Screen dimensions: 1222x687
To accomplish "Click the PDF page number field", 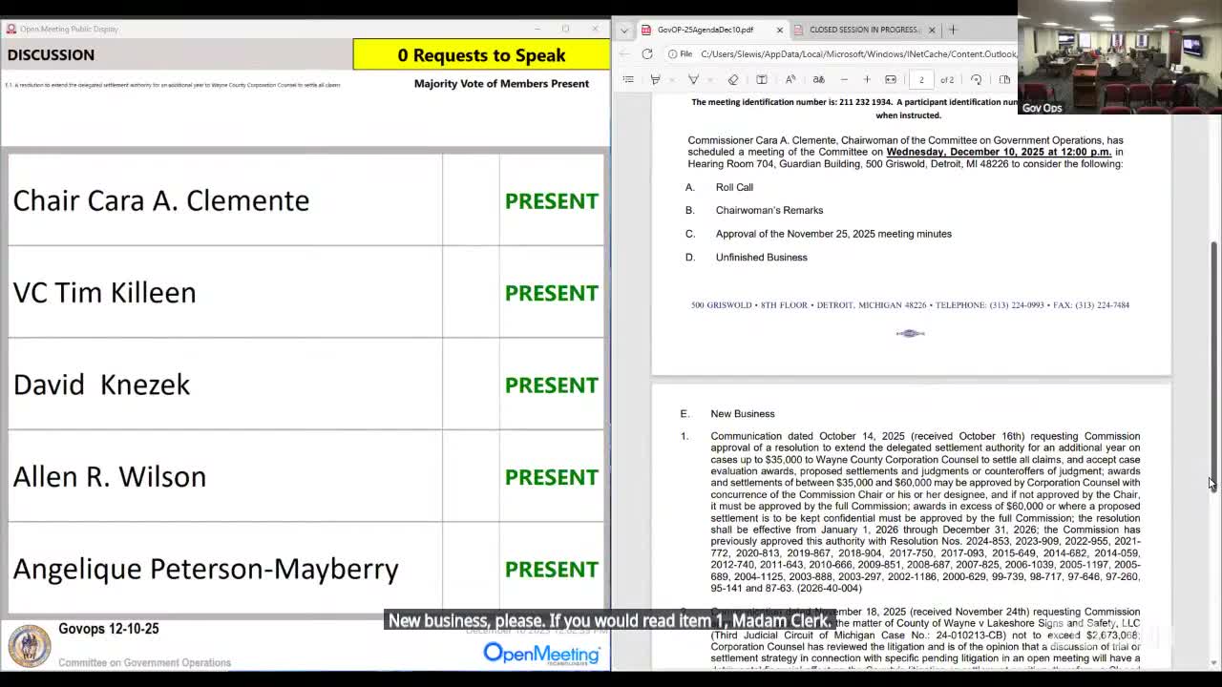I will (x=921, y=79).
